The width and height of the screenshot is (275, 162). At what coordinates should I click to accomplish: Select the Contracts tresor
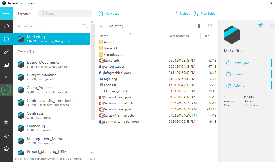52,115
